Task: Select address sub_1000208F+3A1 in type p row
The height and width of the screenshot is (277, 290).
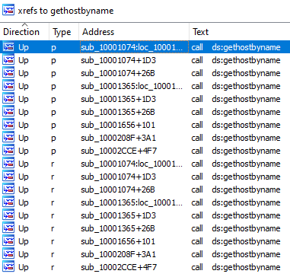Action: click(x=118, y=138)
